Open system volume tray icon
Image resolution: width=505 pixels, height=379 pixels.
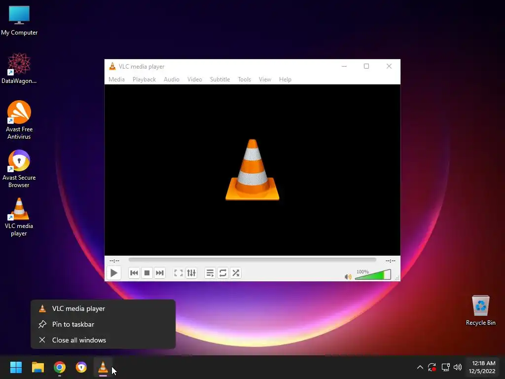pos(458,367)
